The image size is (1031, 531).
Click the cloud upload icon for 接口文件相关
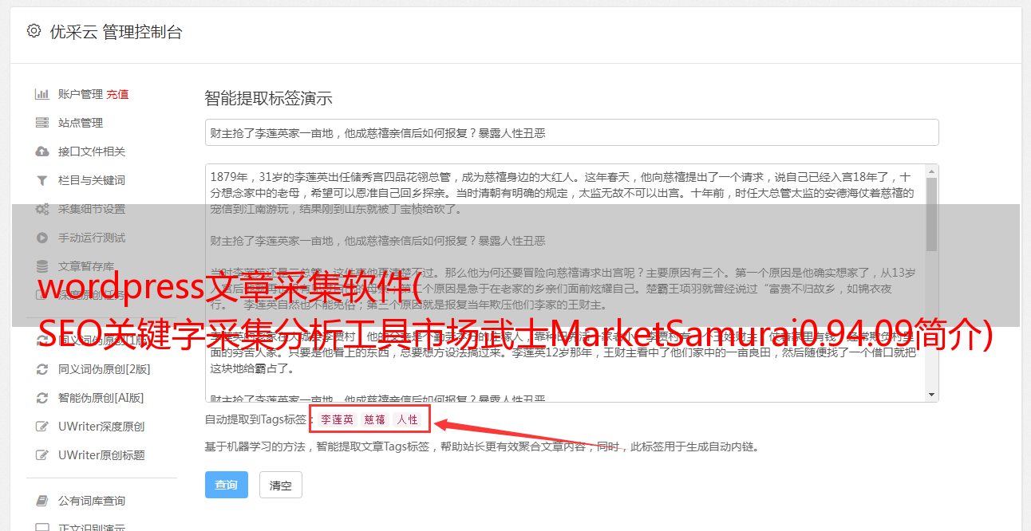[42, 151]
